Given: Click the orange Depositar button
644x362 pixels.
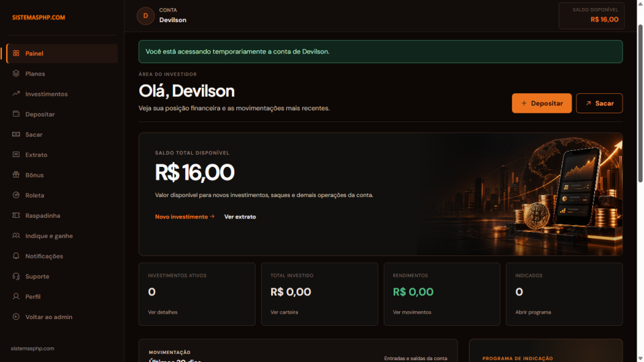Looking at the screenshot, I should point(542,103).
